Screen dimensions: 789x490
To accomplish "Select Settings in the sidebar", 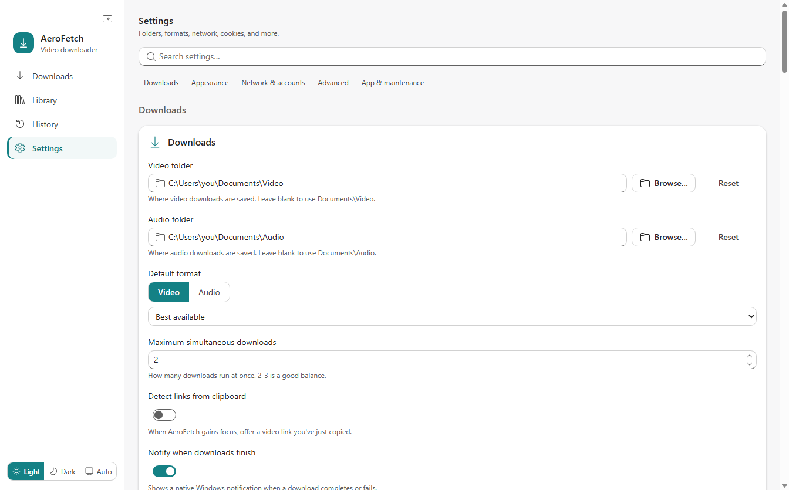I will 62,148.
